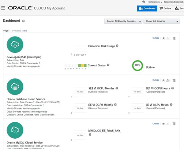Open the Scope: All Identity Domains dropdown
This screenshot has width=184, height=149.
click(x=123, y=21)
